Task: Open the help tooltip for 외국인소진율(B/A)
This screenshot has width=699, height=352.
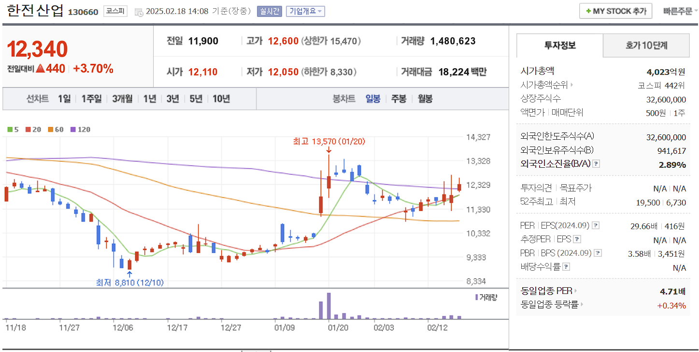Action: [x=596, y=163]
